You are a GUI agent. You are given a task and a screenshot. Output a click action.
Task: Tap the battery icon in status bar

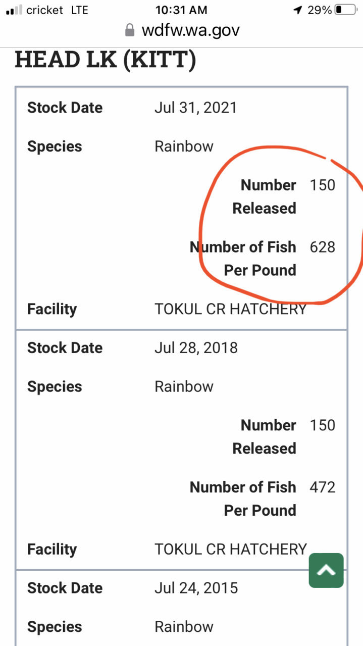[x=346, y=10]
